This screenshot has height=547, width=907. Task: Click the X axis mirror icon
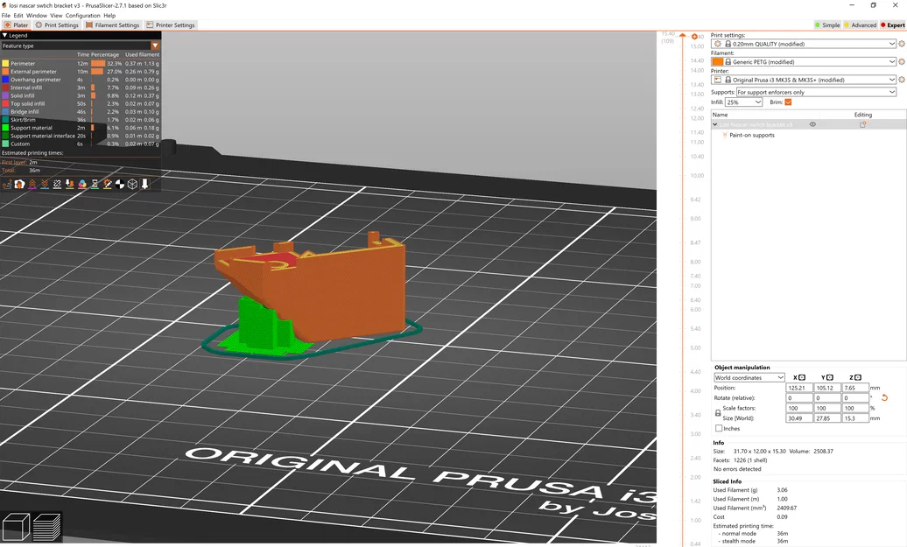(802, 377)
